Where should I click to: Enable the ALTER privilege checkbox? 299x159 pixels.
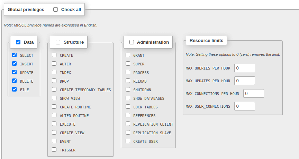54,64
